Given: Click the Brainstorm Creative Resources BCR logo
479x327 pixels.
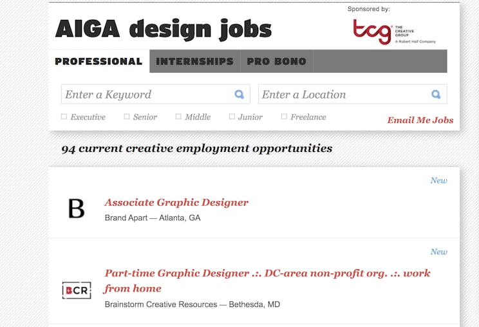Looking at the screenshot, I should 77,290.
